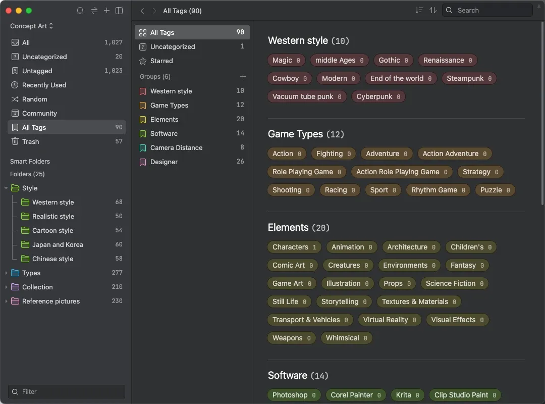
Task: Open the Concept Art library dropdown
Action: pyautogui.click(x=31, y=26)
